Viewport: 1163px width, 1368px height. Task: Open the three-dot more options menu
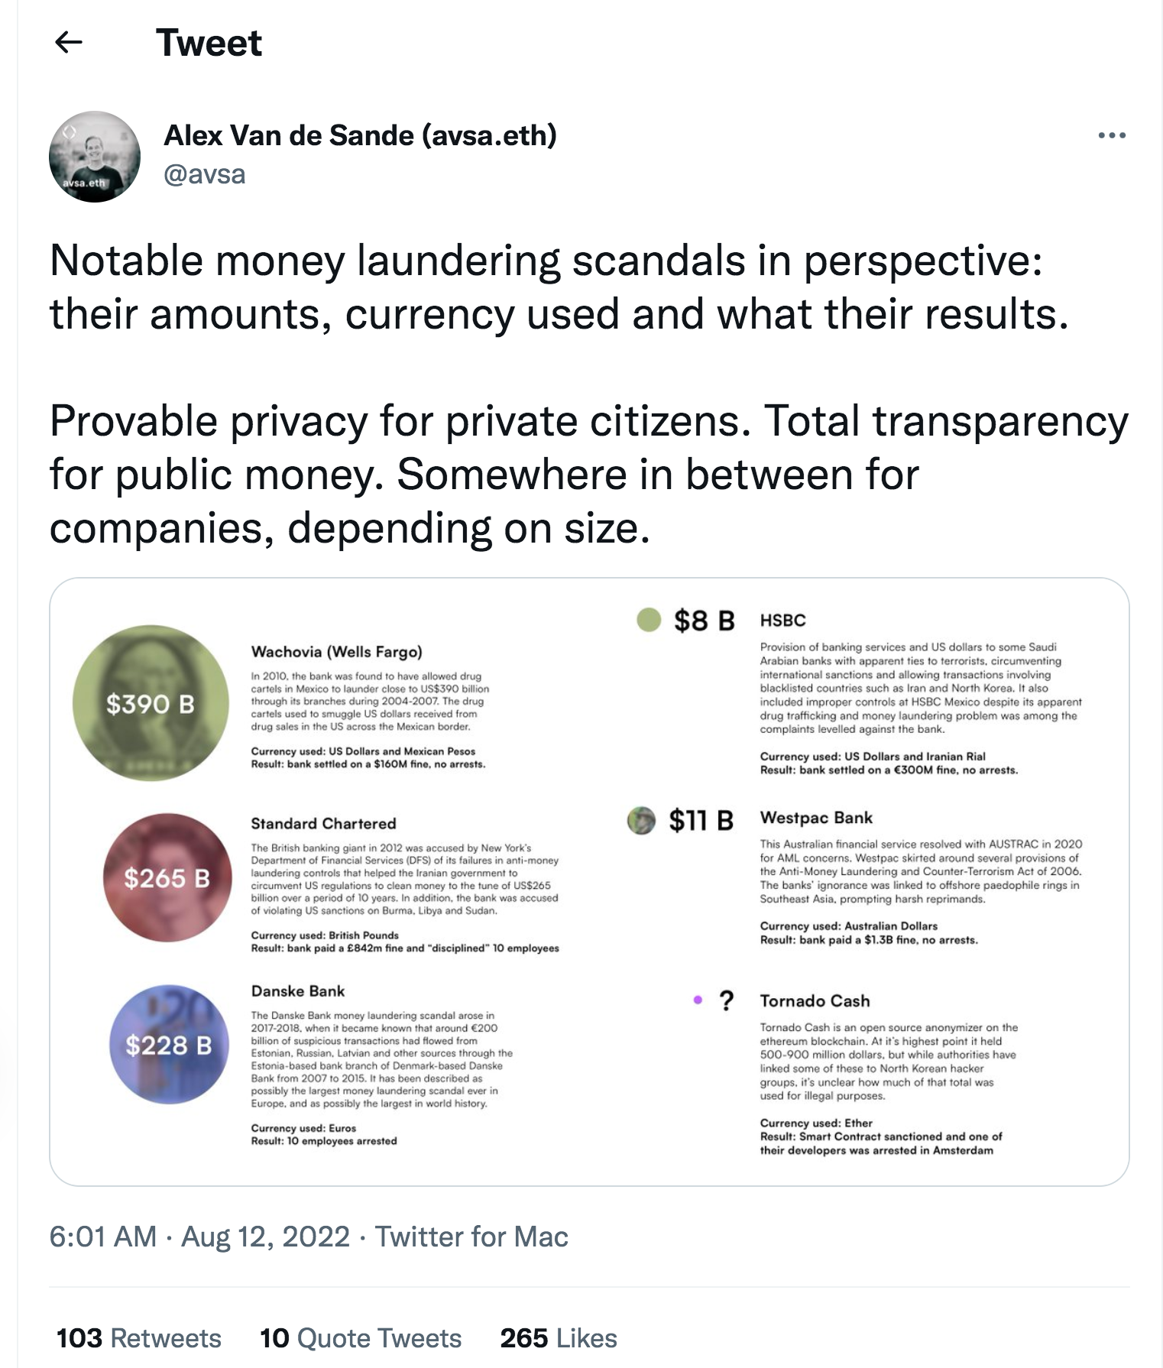[1111, 136]
